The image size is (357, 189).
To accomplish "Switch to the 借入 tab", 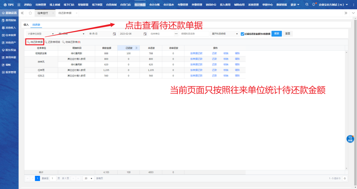I will [26, 25].
